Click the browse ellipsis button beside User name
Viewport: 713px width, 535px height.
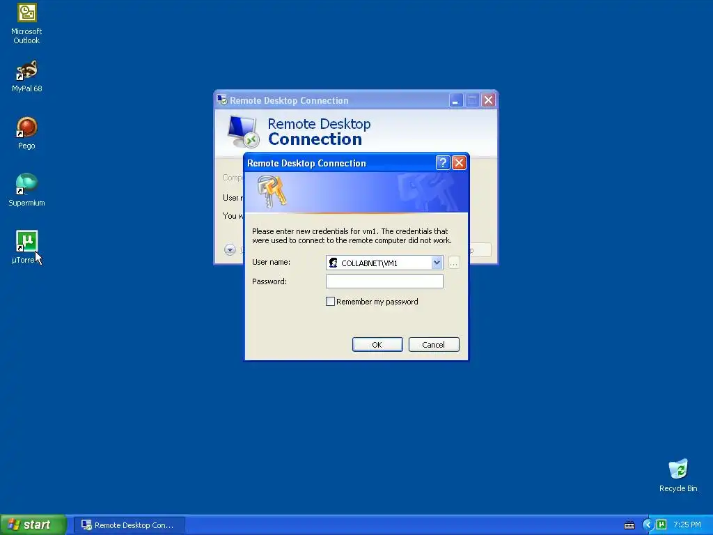(454, 263)
